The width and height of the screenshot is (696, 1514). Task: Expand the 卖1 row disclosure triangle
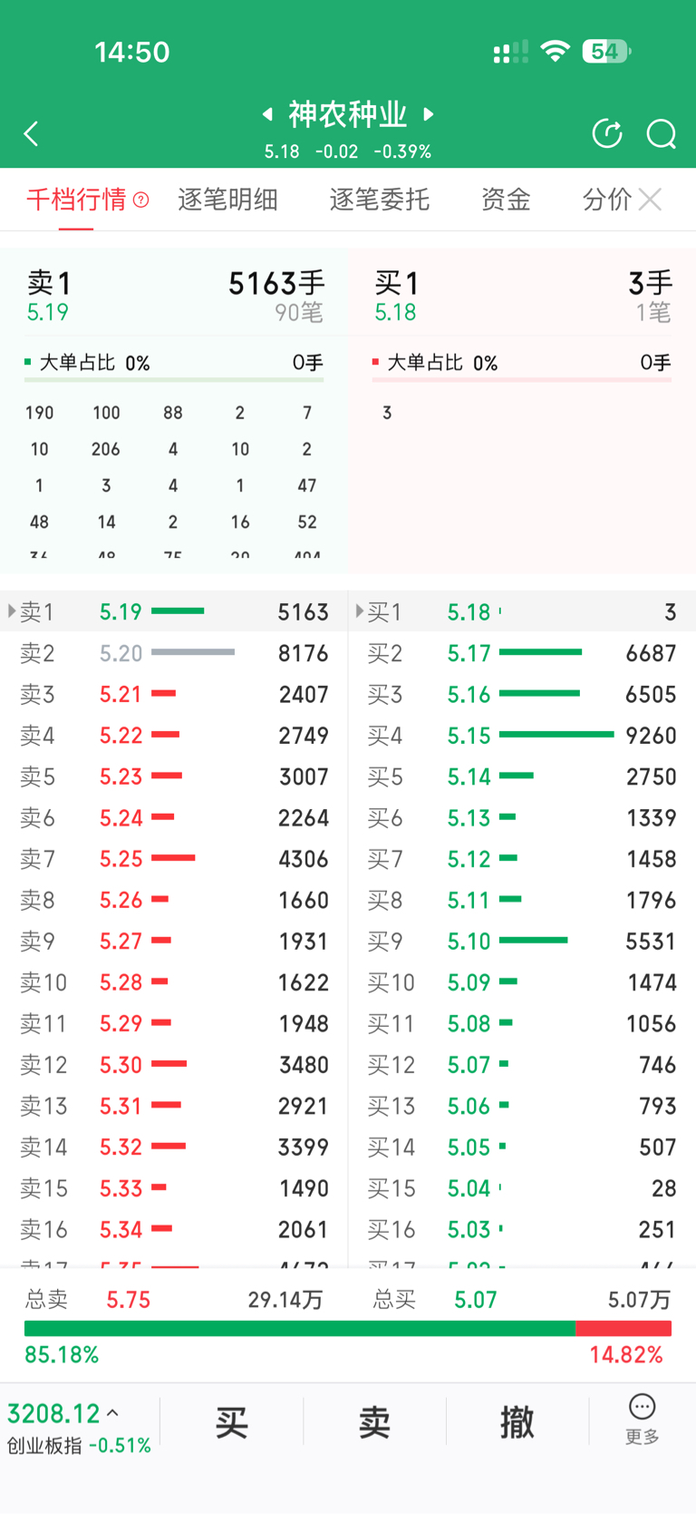click(12, 611)
